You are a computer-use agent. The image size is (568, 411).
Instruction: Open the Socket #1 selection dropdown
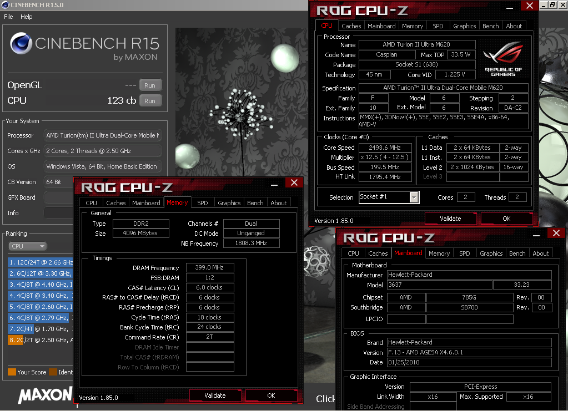(414, 197)
